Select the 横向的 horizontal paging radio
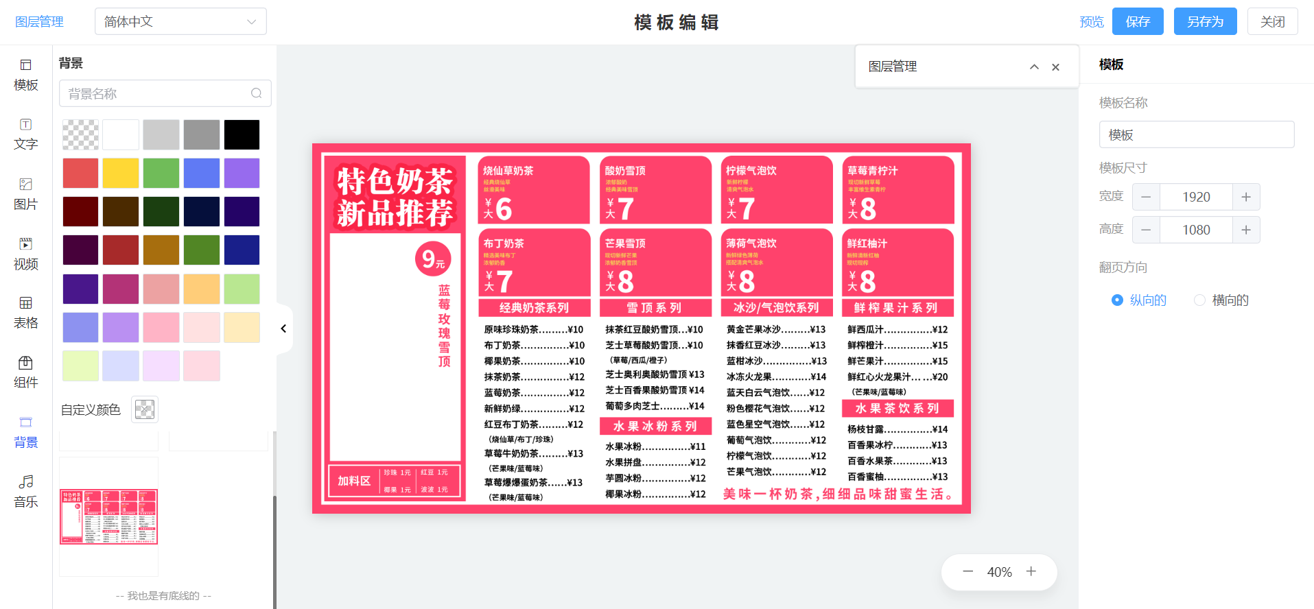This screenshot has width=1314, height=609. (x=1199, y=300)
